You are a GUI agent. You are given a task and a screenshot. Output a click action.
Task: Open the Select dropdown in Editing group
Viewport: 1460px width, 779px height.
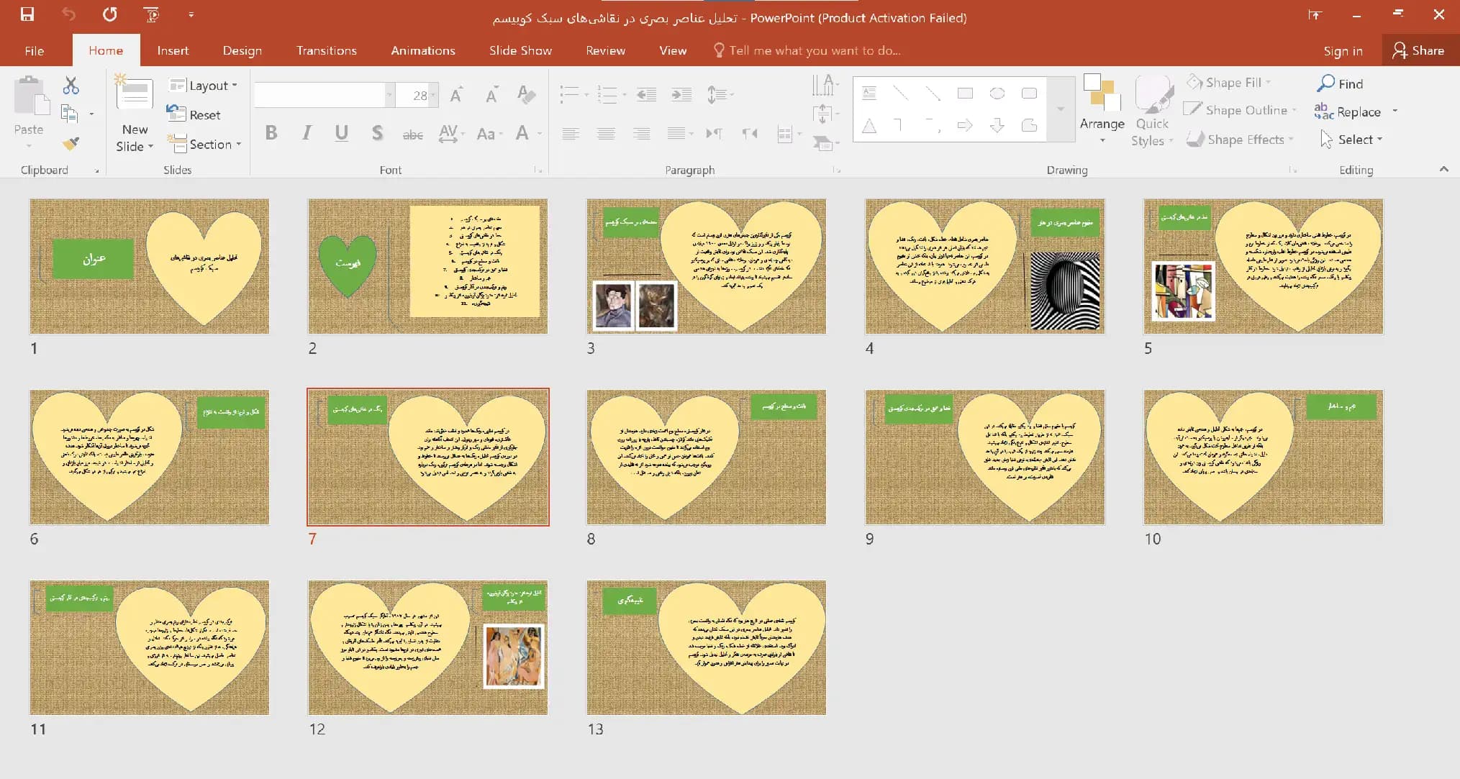tap(1351, 140)
